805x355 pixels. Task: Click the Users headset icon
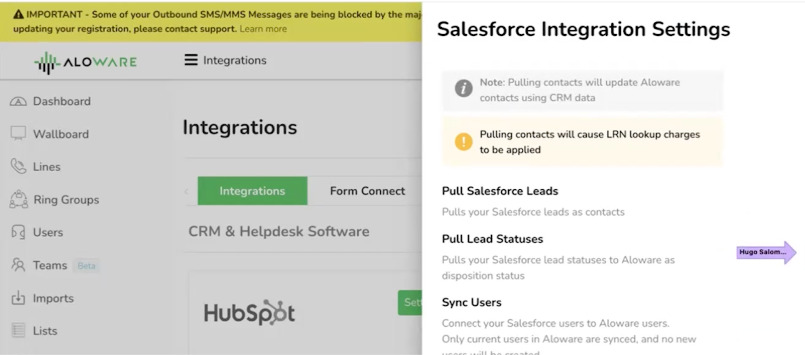[18, 232]
